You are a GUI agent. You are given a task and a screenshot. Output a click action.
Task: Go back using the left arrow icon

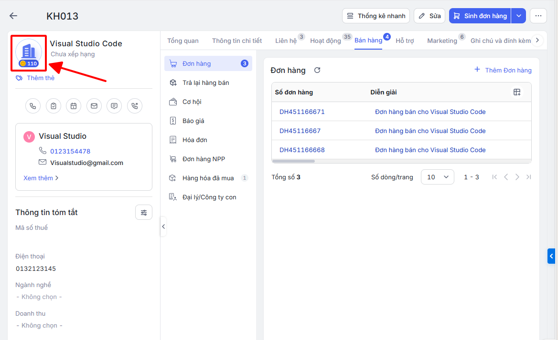pos(13,16)
